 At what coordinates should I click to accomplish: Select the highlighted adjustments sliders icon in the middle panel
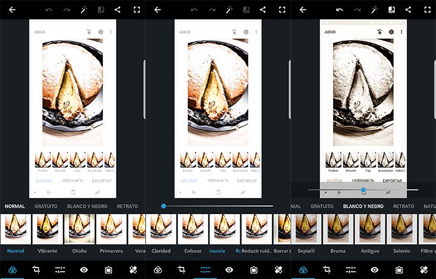click(205, 269)
